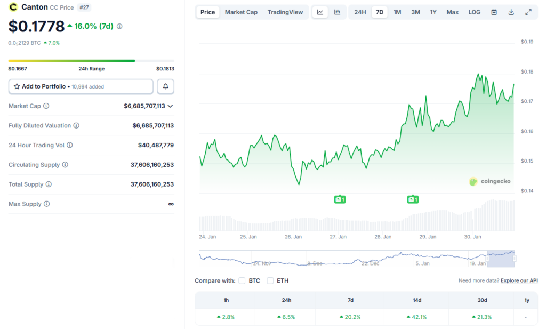Switch to the Market Cap tab
This screenshot has height=329, width=546.
[241, 12]
